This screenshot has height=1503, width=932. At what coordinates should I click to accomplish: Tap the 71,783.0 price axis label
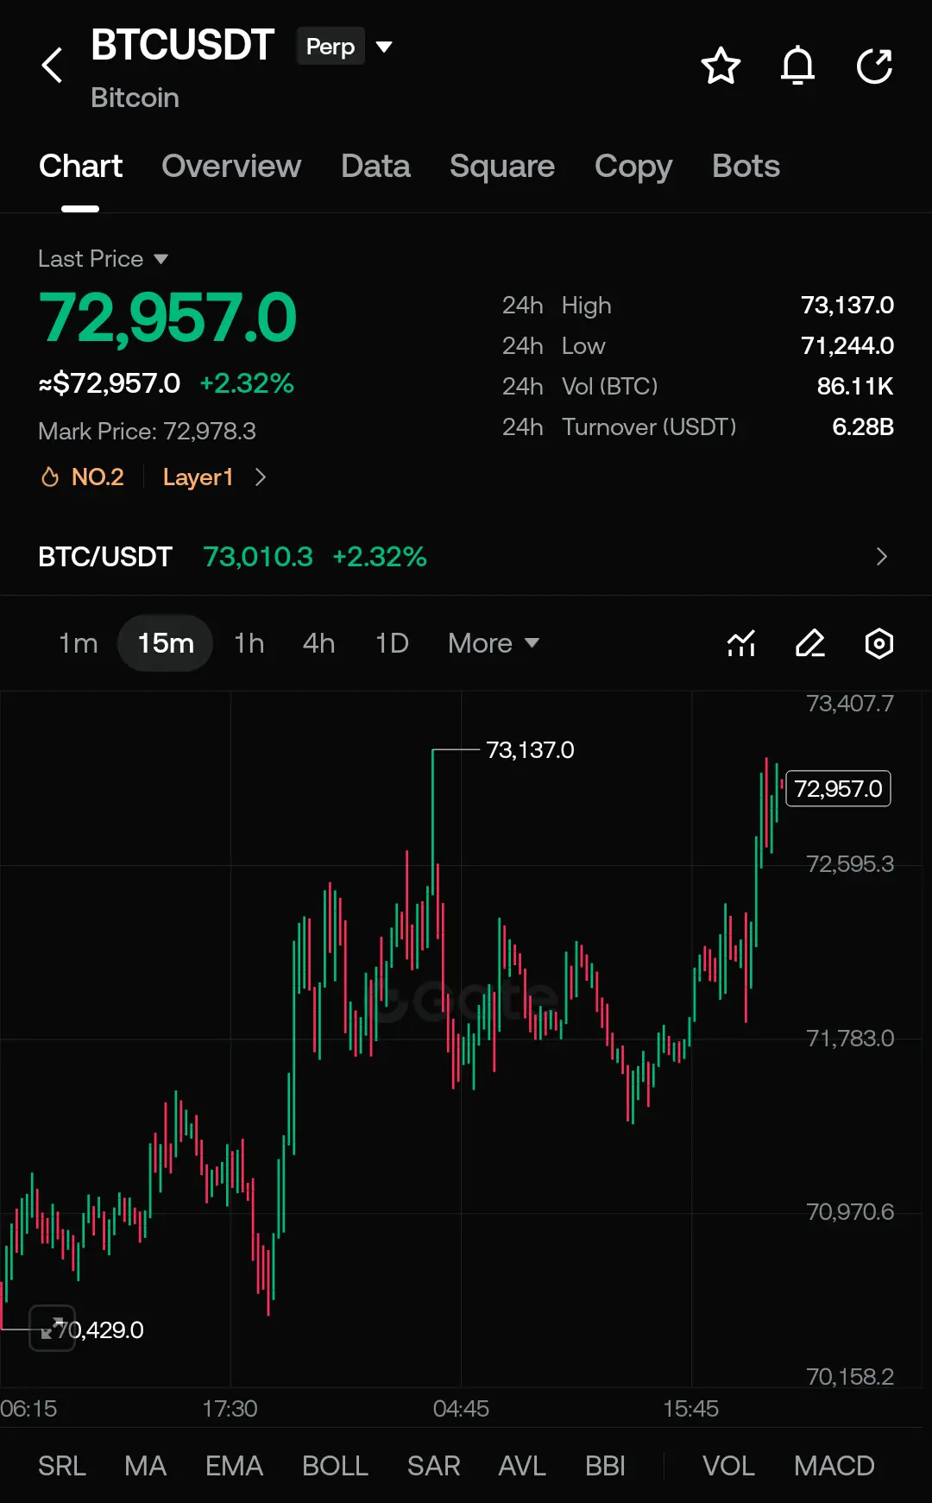click(x=850, y=1038)
